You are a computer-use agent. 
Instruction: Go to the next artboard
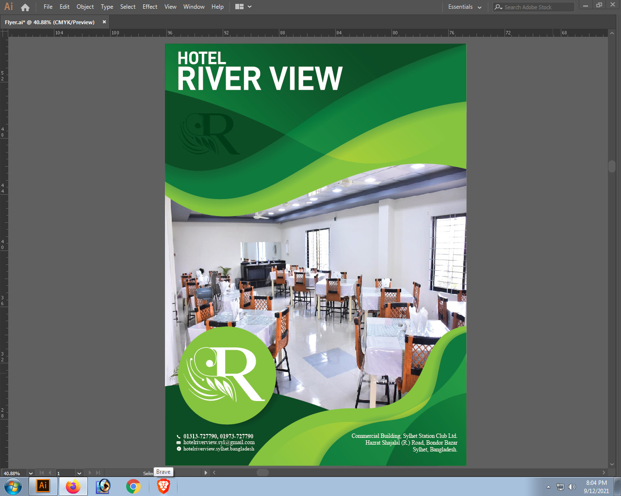pos(90,473)
